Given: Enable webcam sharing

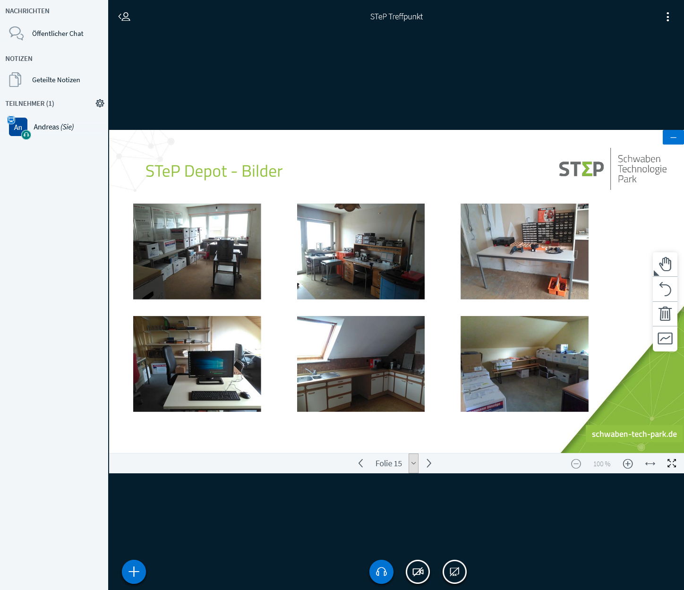Looking at the screenshot, I should point(418,572).
